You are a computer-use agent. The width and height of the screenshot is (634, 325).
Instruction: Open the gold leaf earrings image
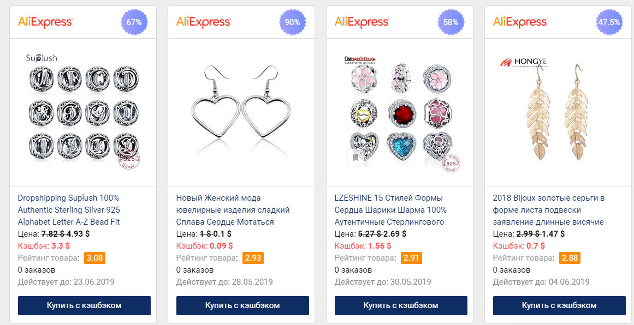point(559,112)
